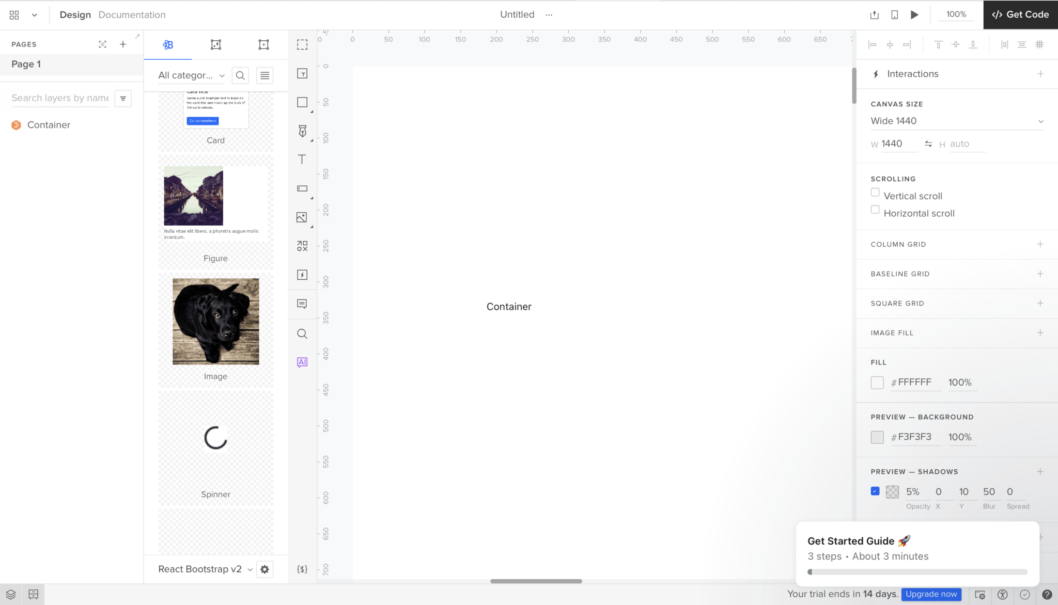
Task: Open the Design tab
Action: (75, 14)
